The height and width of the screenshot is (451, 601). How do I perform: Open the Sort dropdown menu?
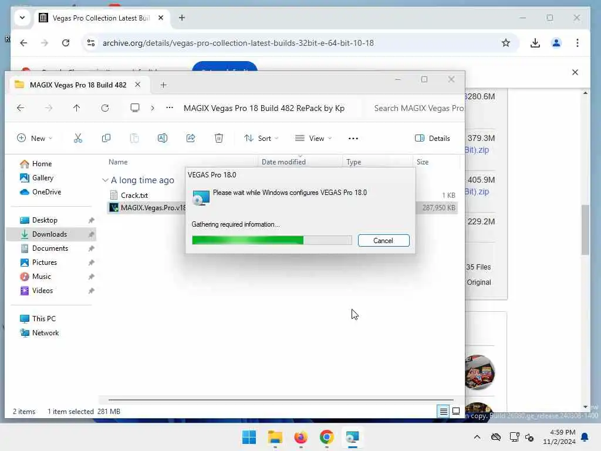click(x=261, y=138)
